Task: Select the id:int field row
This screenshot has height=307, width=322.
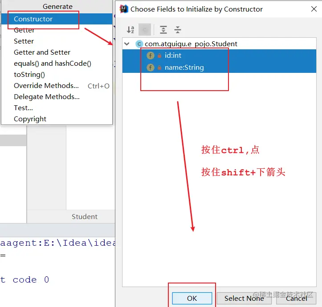Action: (x=219, y=55)
